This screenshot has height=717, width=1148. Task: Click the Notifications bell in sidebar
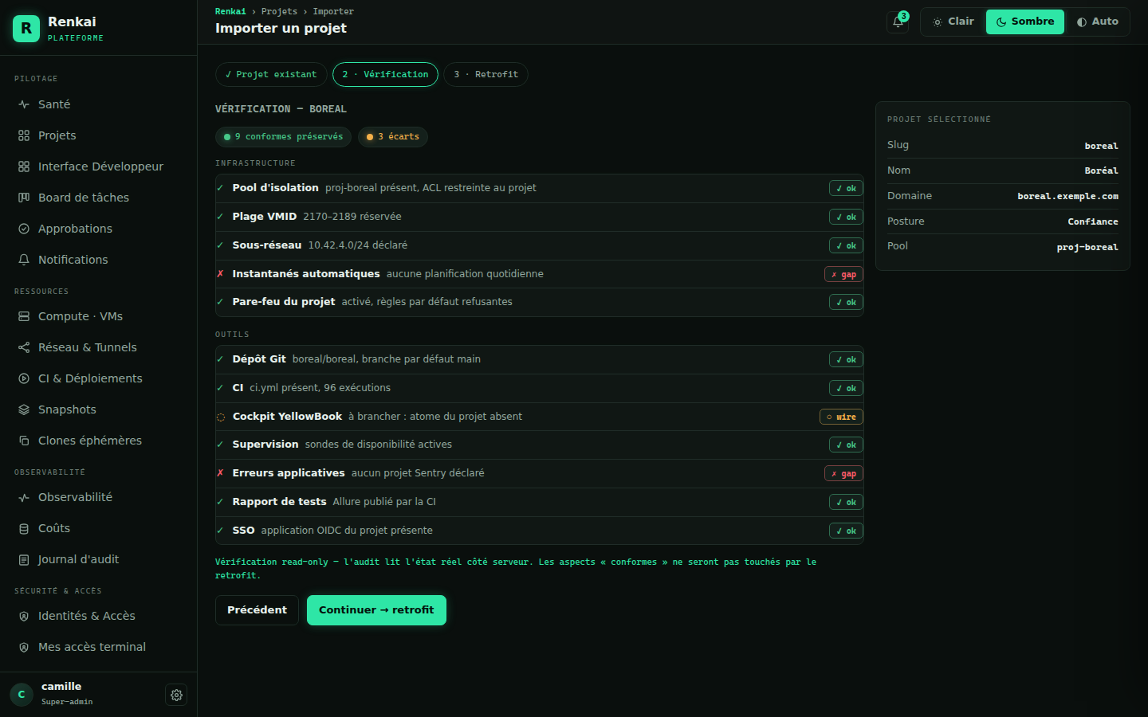point(24,260)
